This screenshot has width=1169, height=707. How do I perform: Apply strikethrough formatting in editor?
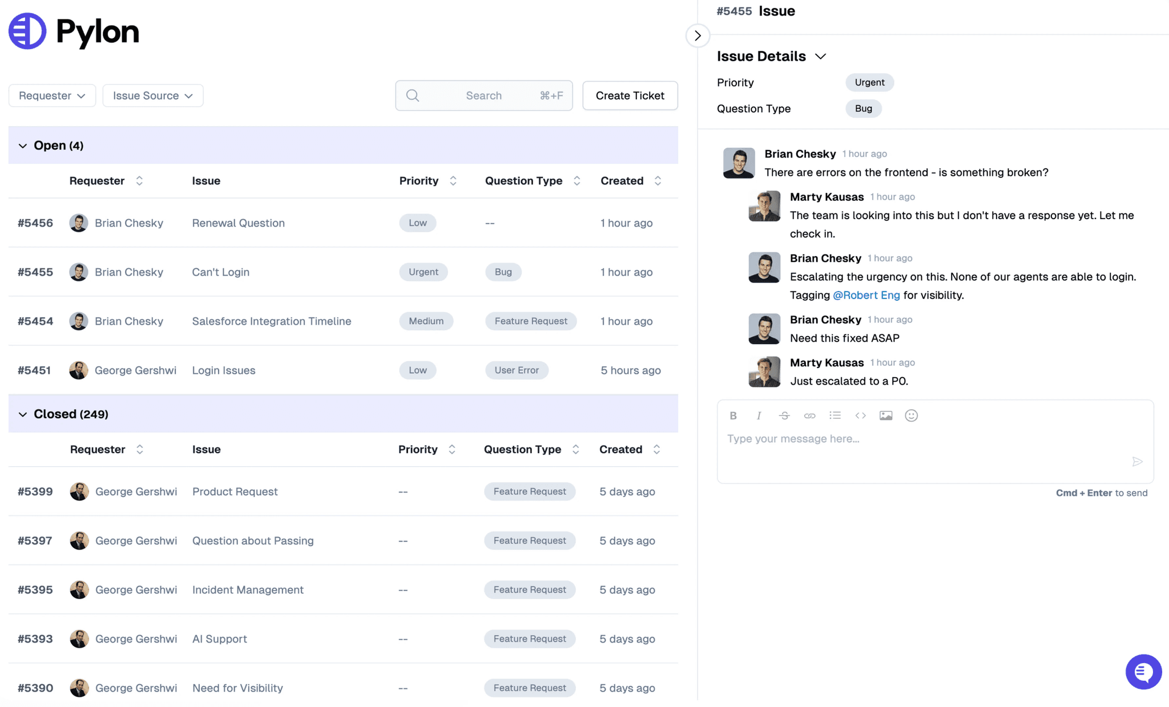pyautogui.click(x=784, y=415)
